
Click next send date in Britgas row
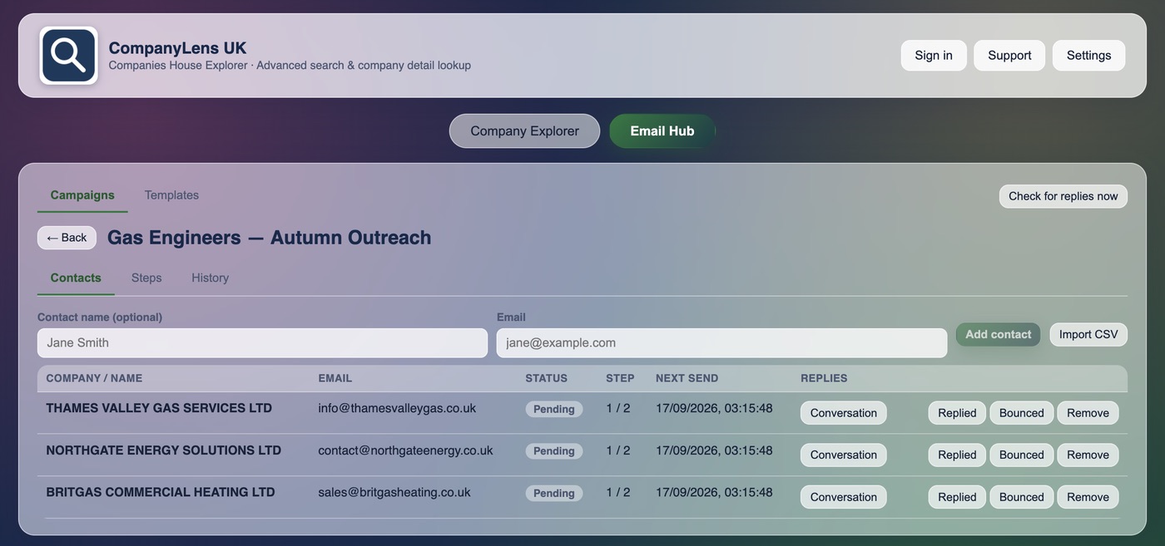(714, 492)
